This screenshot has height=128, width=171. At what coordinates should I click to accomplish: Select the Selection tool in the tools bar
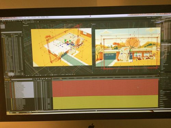point(1,21)
